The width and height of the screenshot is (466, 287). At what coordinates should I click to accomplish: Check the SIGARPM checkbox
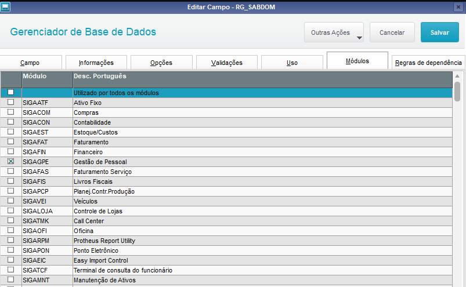click(10, 240)
